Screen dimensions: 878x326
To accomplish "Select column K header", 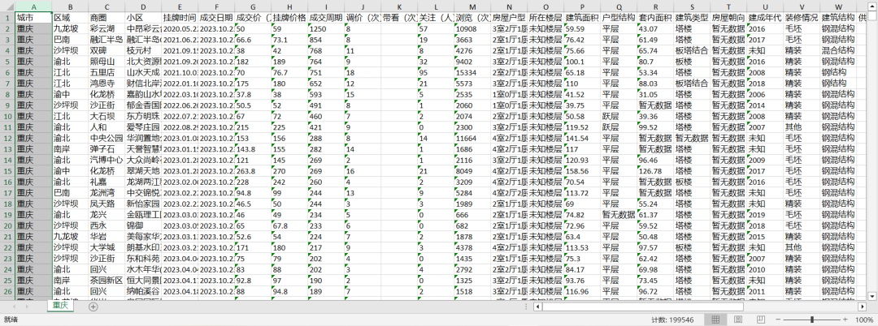I will (x=398, y=6).
